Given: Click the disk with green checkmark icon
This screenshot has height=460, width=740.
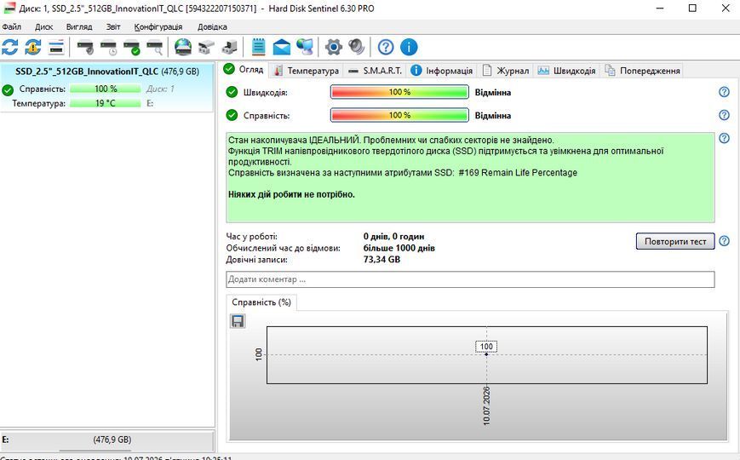Looking at the screenshot, I should pyautogui.click(x=132, y=47).
